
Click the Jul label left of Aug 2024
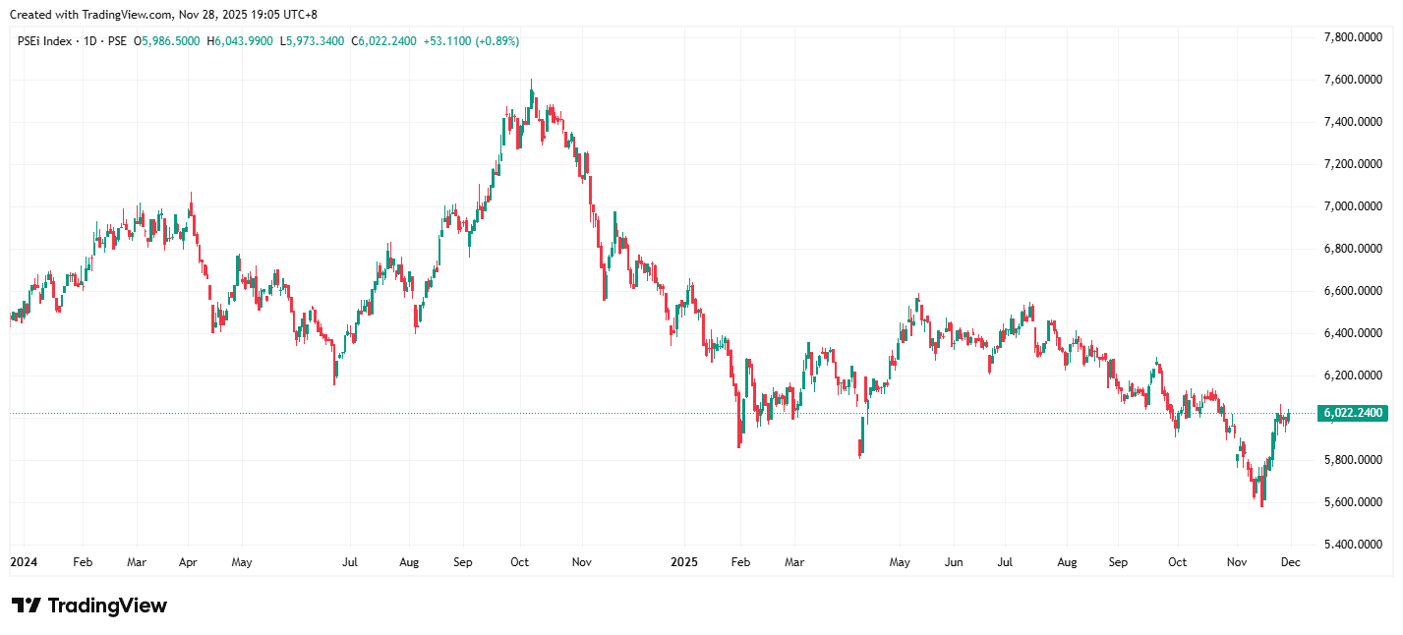coord(349,562)
